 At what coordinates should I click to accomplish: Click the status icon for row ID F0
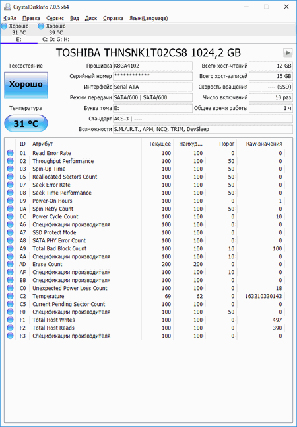coord(10,312)
